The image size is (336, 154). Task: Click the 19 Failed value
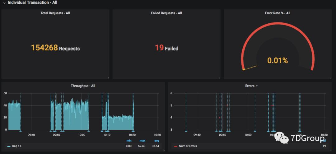pos(166,48)
